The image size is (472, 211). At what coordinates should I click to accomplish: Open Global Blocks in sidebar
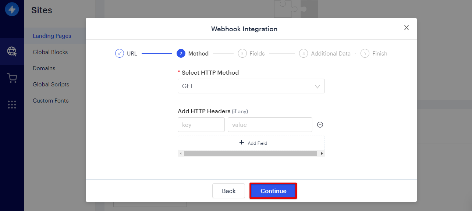(x=50, y=52)
